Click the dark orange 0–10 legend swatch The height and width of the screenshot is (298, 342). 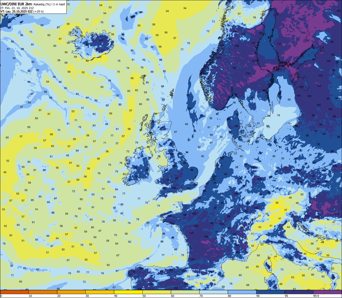tap(14, 292)
